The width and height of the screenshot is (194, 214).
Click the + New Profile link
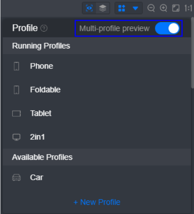click(x=97, y=202)
